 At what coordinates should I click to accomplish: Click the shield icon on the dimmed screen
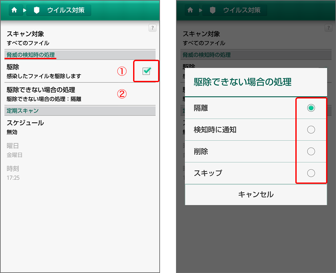(x=212, y=10)
